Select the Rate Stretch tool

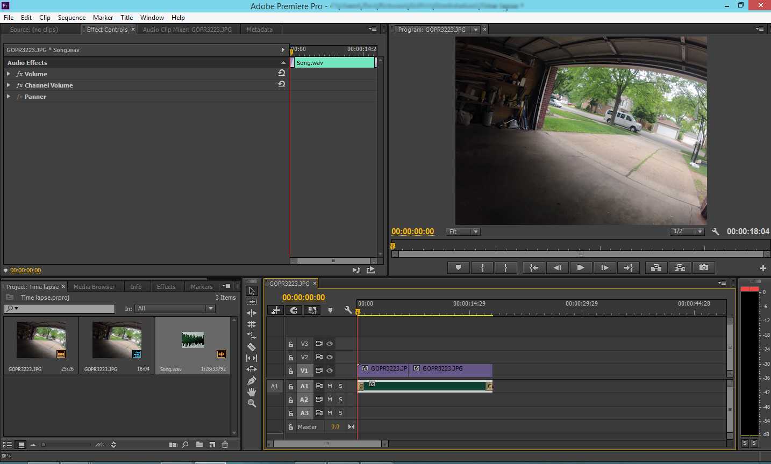coord(252,336)
